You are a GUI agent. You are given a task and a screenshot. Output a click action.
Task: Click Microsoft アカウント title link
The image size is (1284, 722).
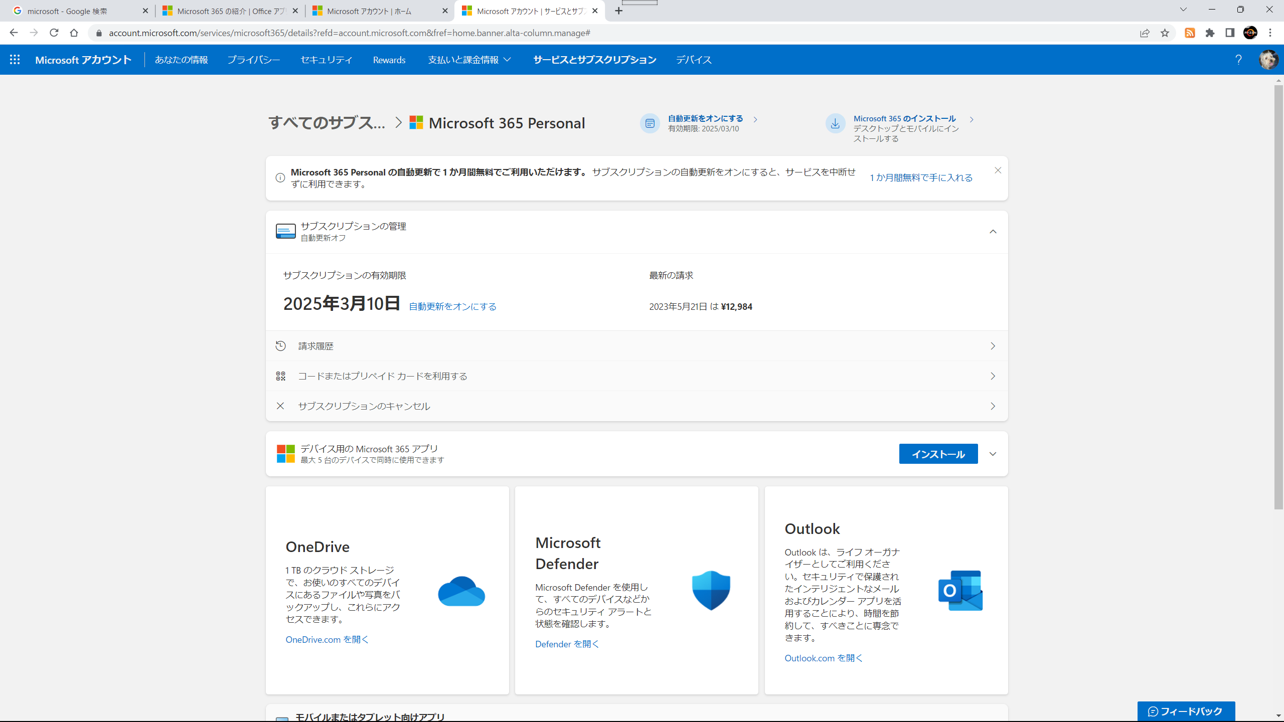pos(83,60)
